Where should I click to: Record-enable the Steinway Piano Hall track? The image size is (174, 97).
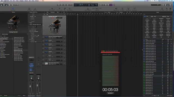coord(52,18)
